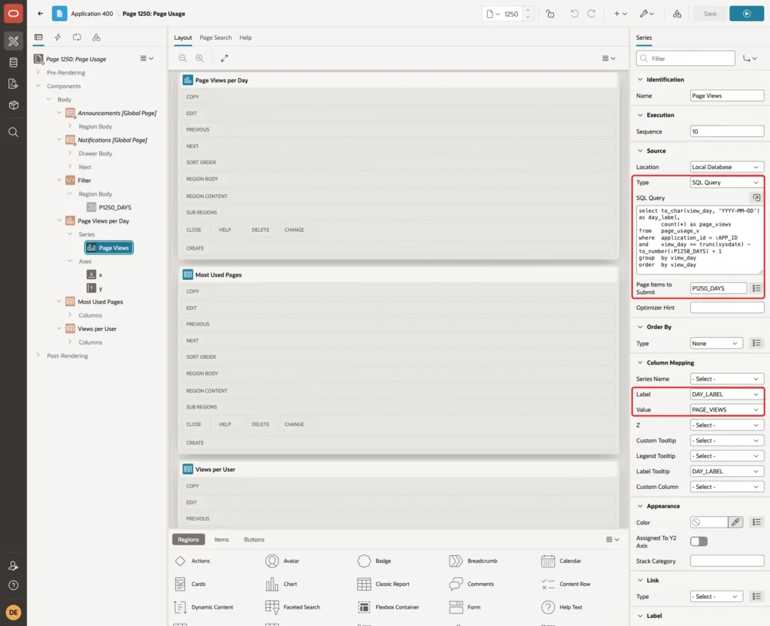
Task: Expand the Pre-Rendering tree node
Action: pyautogui.click(x=38, y=72)
